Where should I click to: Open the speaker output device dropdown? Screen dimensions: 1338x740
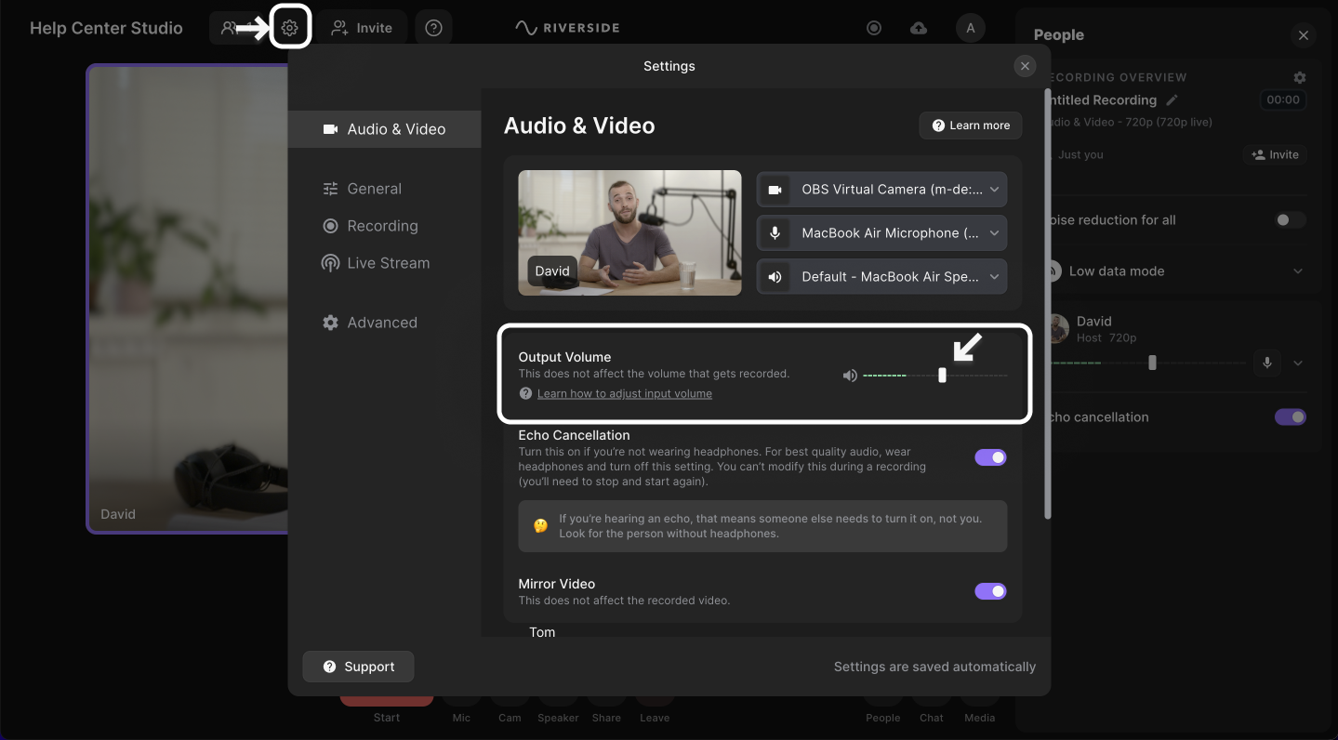pos(881,277)
